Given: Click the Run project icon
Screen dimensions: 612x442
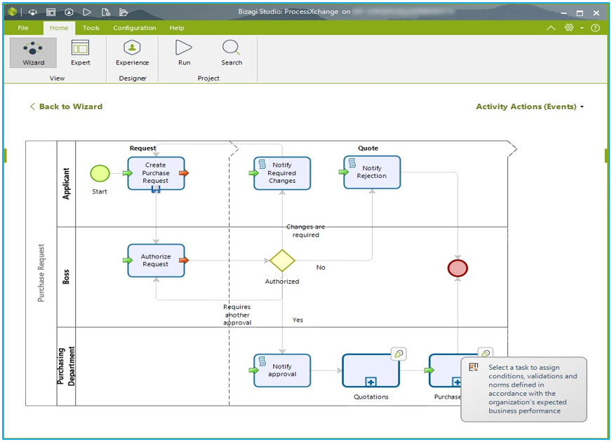Looking at the screenshot, I should pyautogui.click(x=184, y=53).
